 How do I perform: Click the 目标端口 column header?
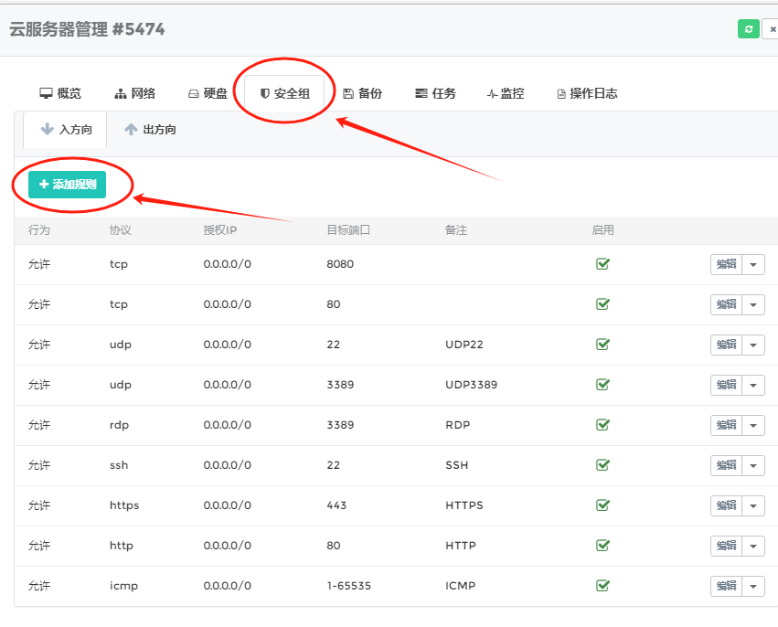click(348, 230)
